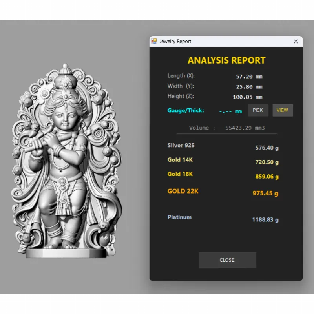
Task: Click the Gold 14K weight 720.50 g
Action: [267, 162]
